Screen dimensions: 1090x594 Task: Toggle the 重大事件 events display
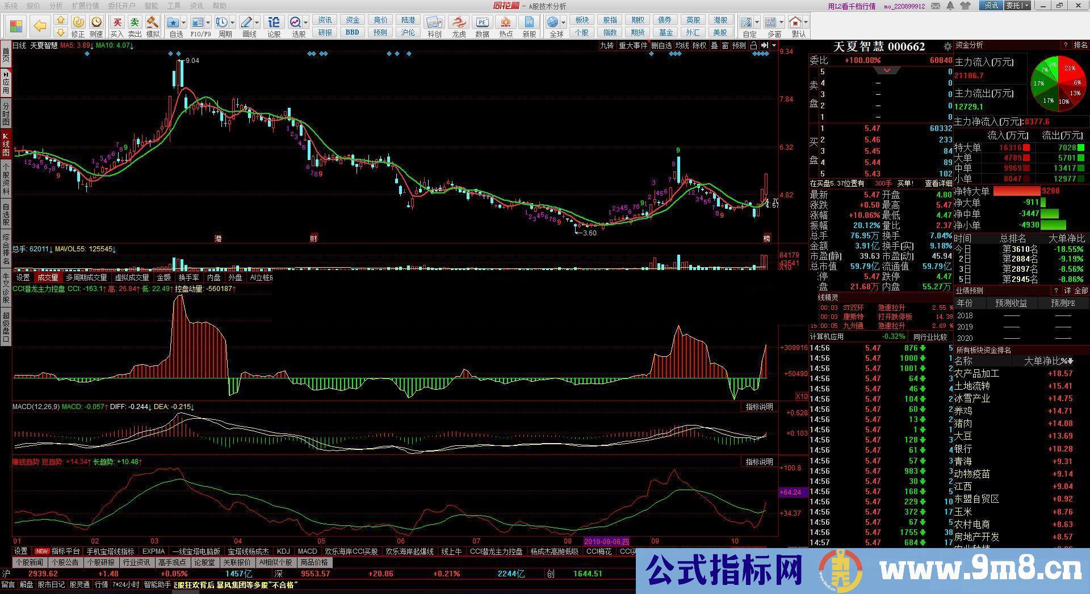click(633, 45)
